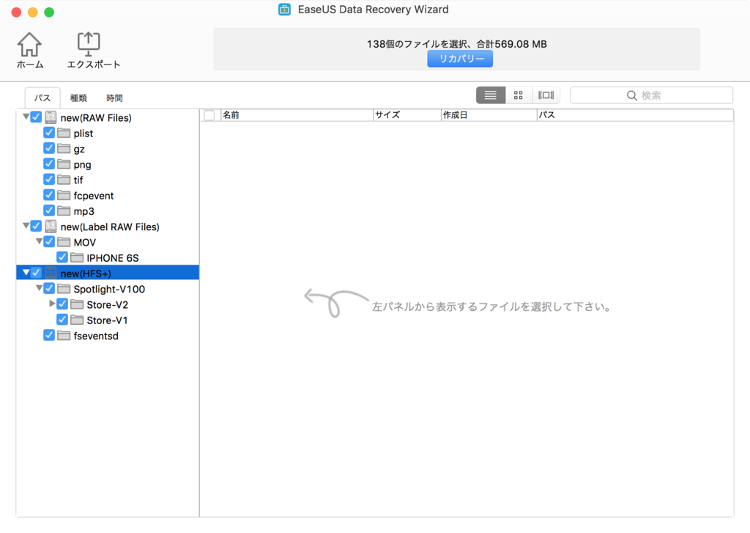Collapse the MOV folder node

coord(39,241)
